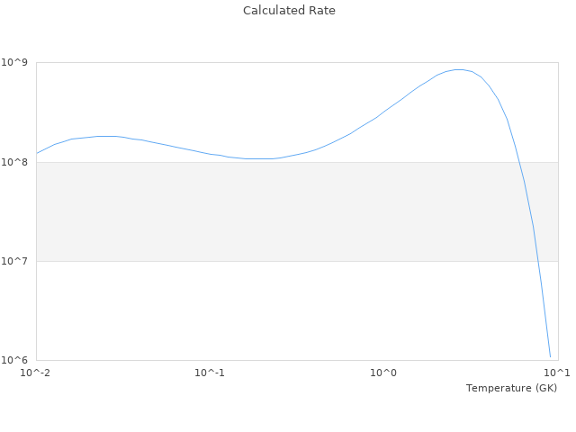Click the top 10^9 horizontal gridline
This screenshot has width=576, height=432.
point(225,63)
